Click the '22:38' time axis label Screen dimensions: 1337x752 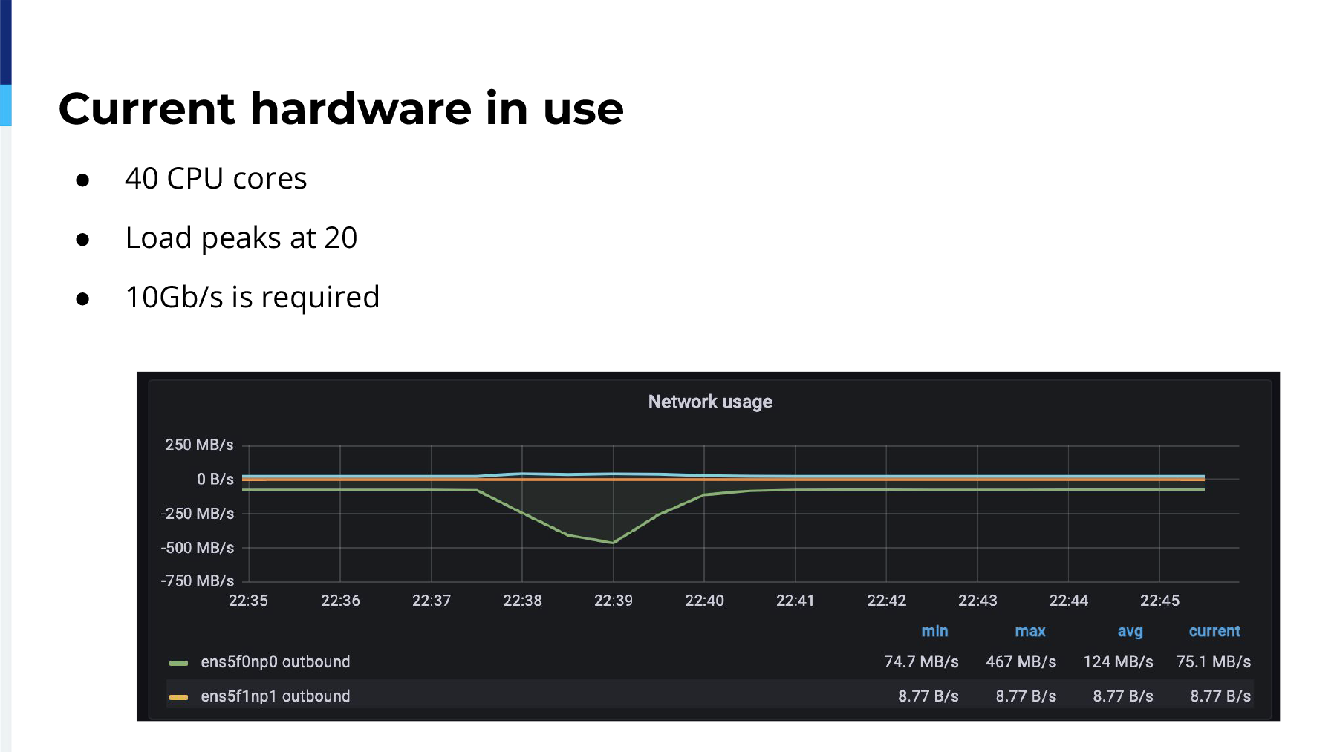pos(522,601)
